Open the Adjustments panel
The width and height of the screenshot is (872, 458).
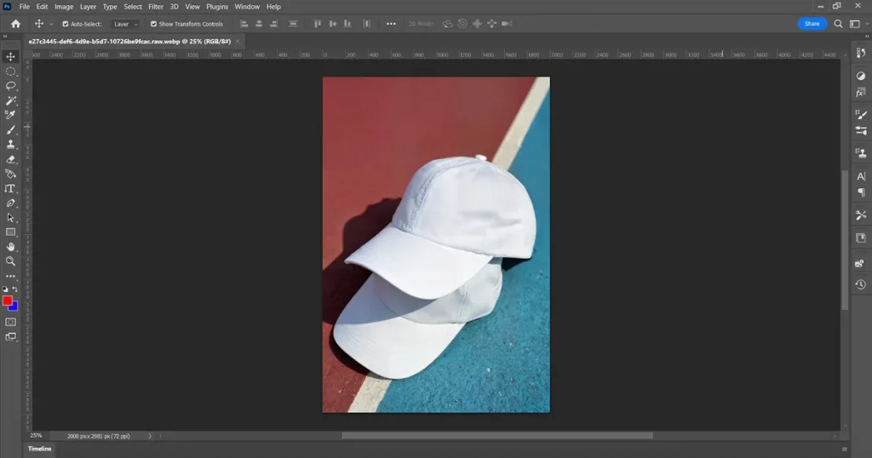click(861, 76)
